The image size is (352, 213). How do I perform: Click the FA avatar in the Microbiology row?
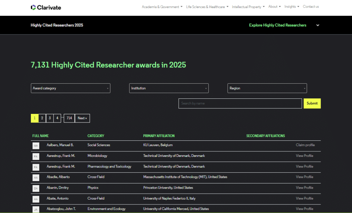point(36,157)
